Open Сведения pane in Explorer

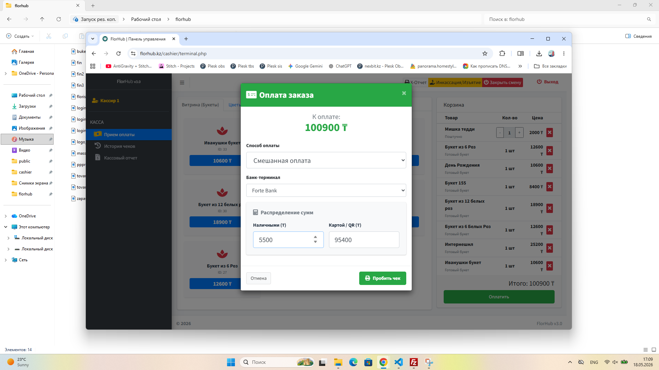[x=638, y=36]
